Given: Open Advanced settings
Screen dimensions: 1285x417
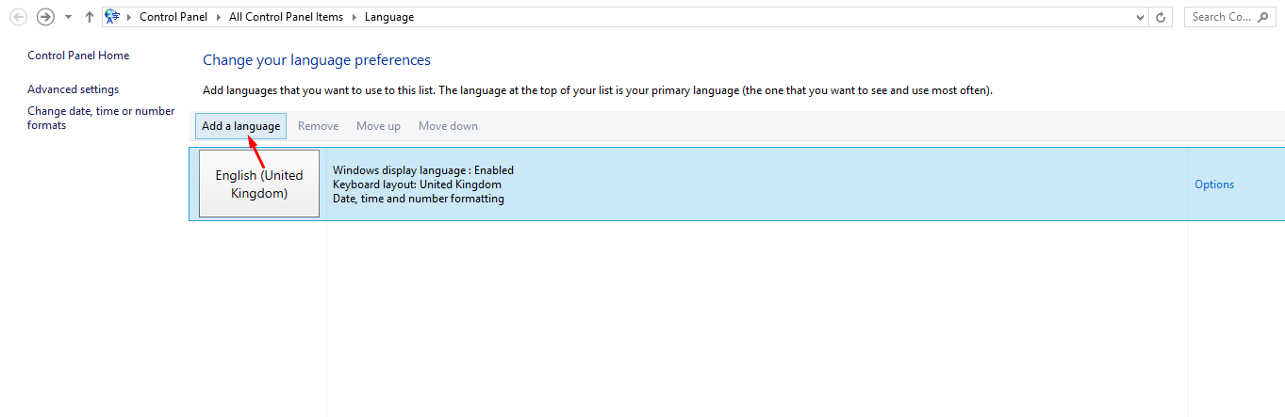Looking at the screenshot, I should (x=74, y=89).
